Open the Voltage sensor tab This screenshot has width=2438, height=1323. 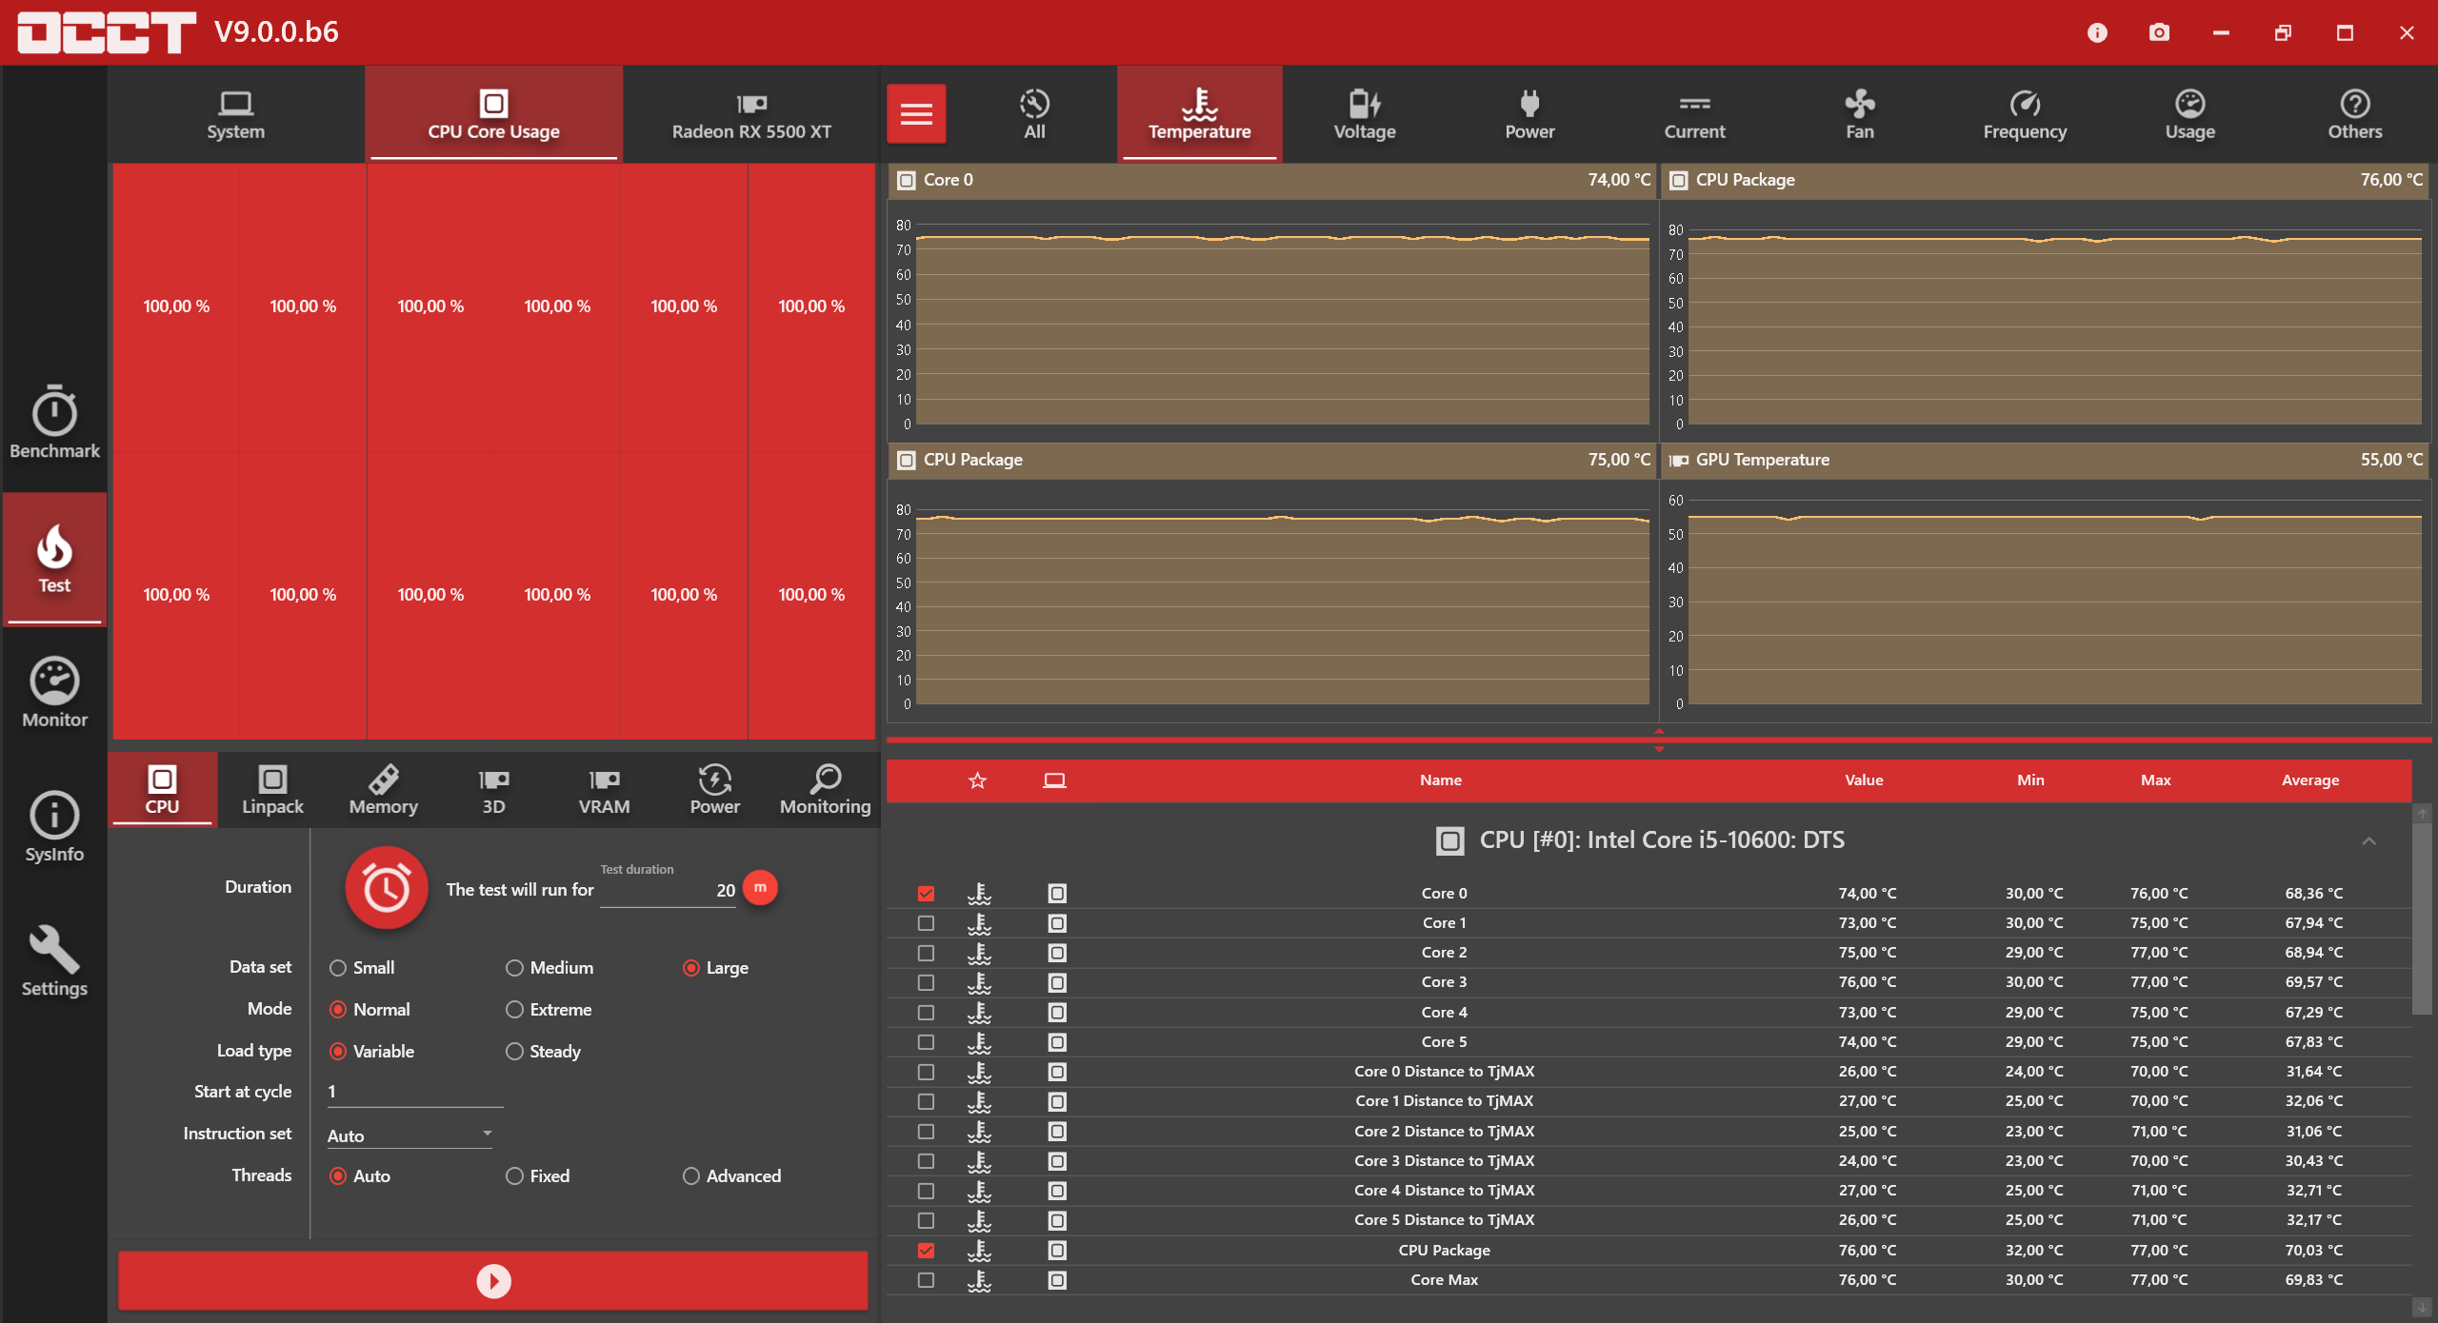[x=1364, y=114]
